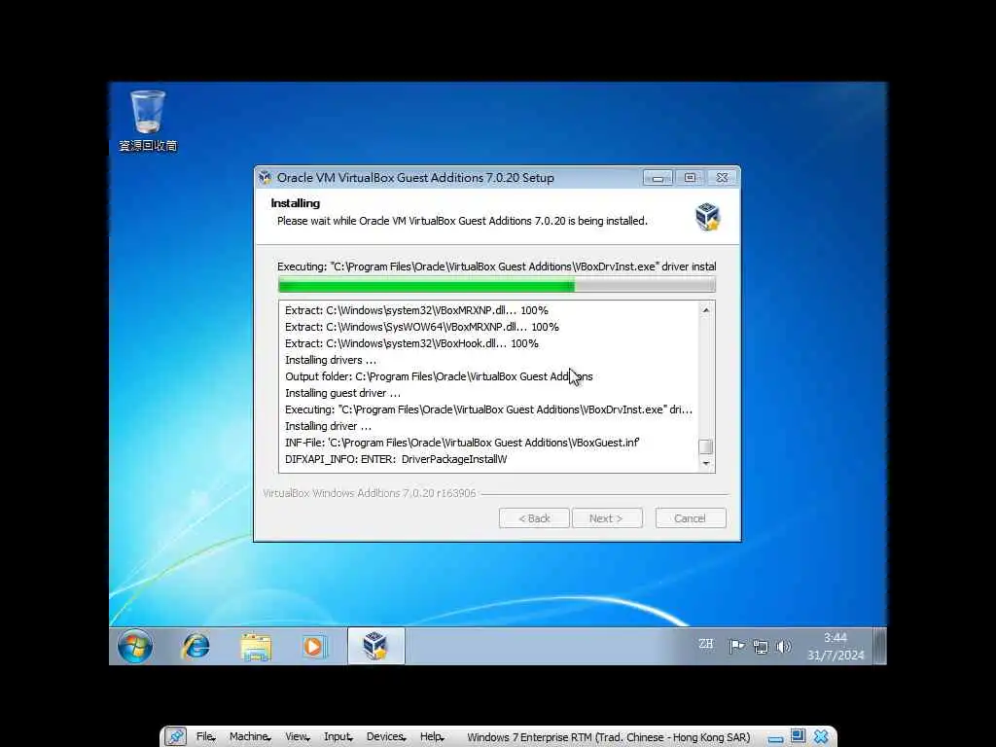Open the Input menu

click(x=338, y=736)
